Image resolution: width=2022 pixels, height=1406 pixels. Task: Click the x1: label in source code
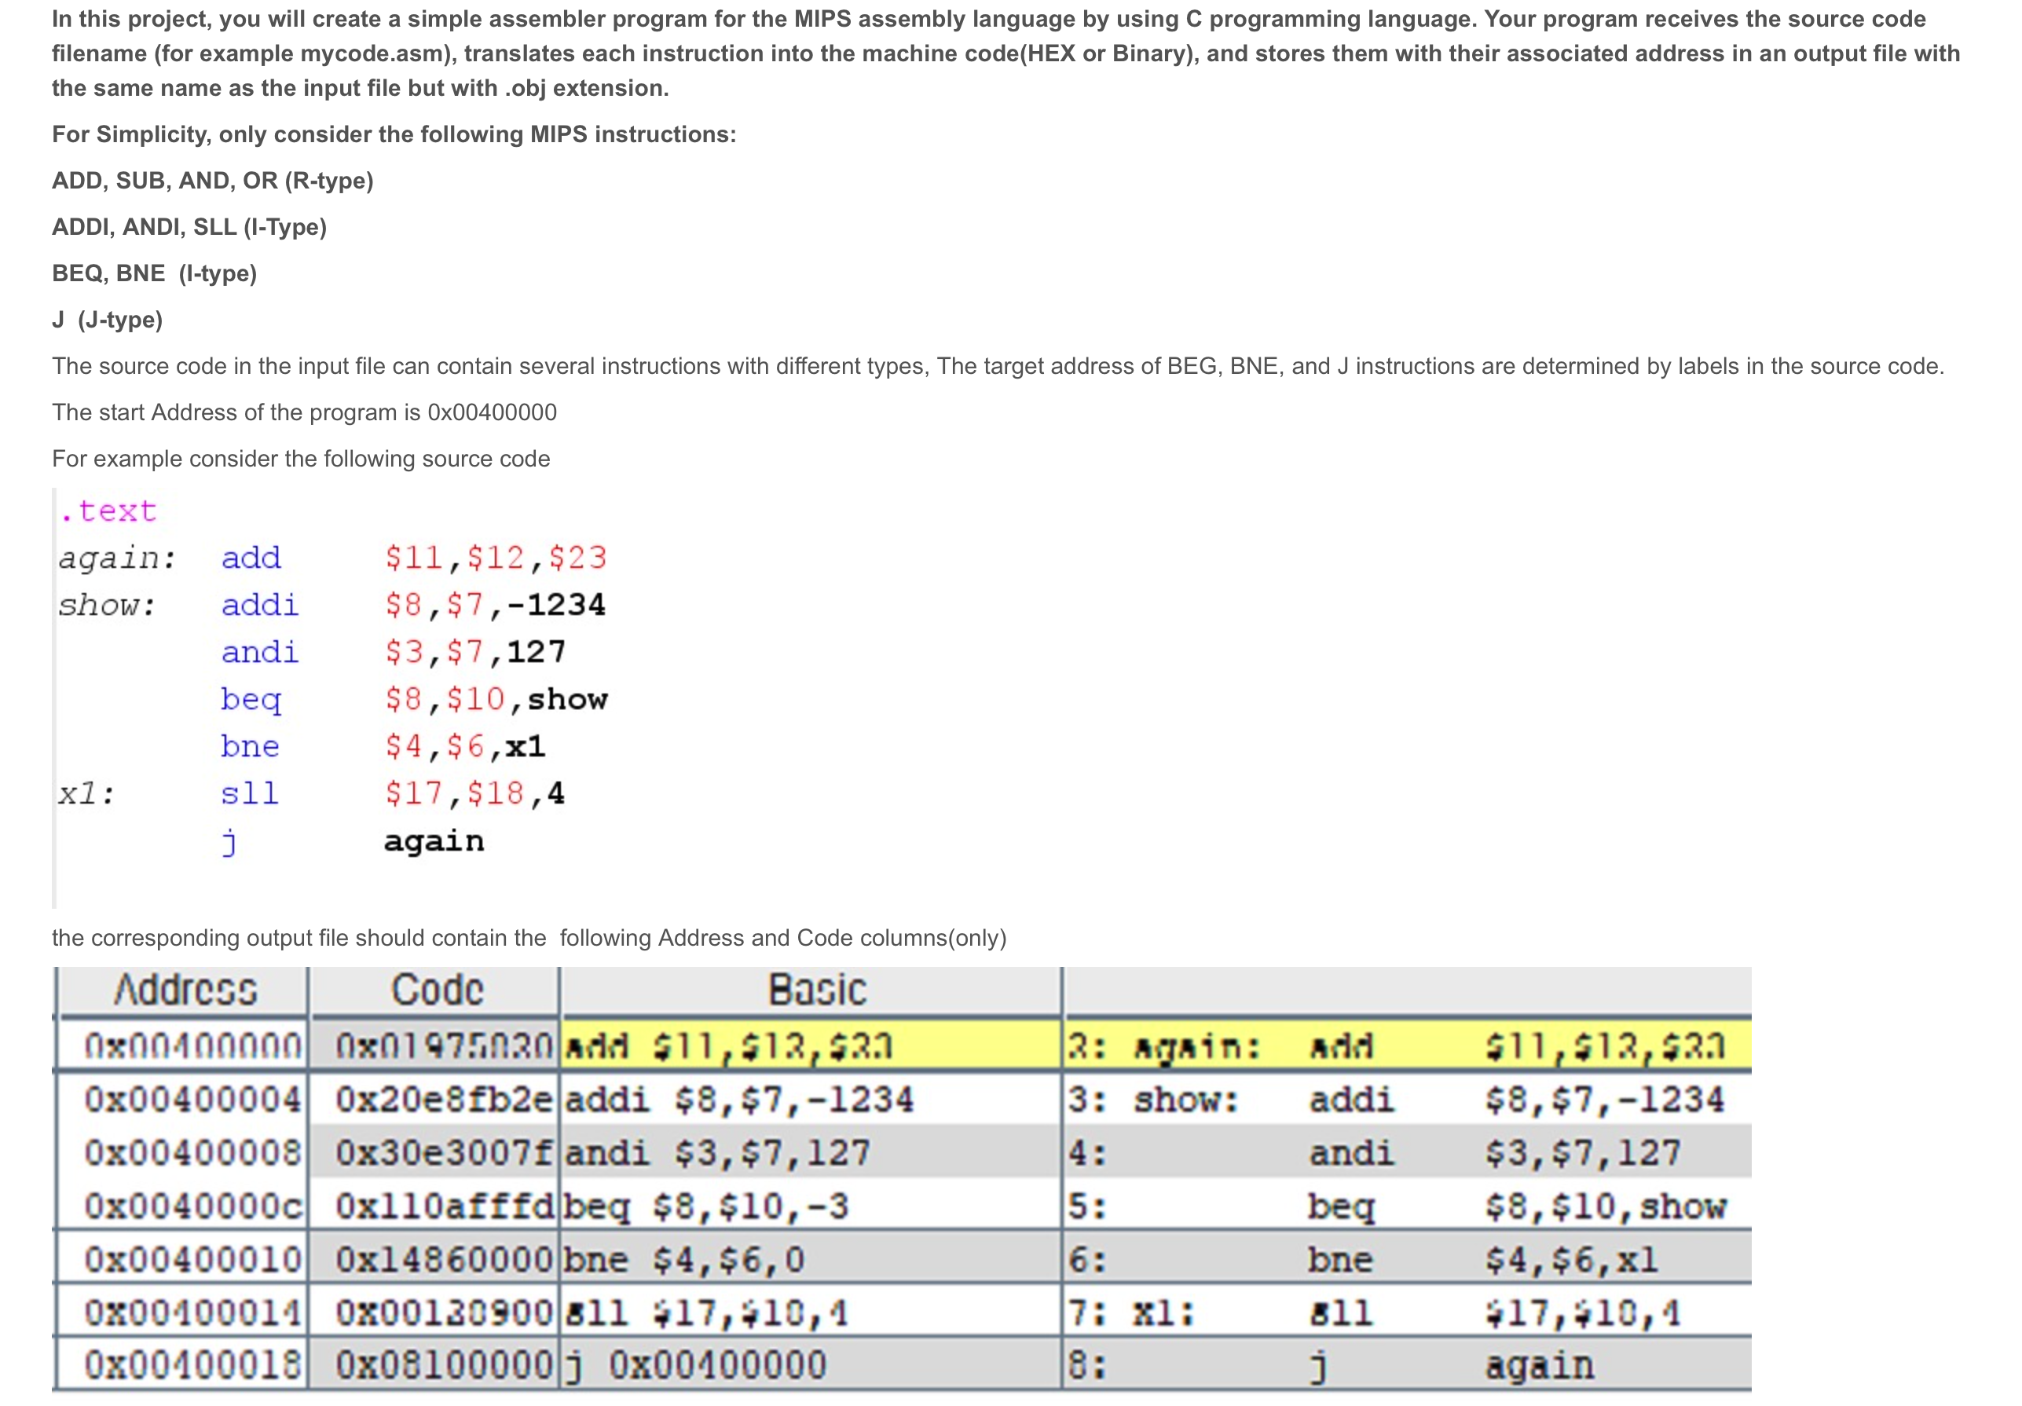click(86, 794)
